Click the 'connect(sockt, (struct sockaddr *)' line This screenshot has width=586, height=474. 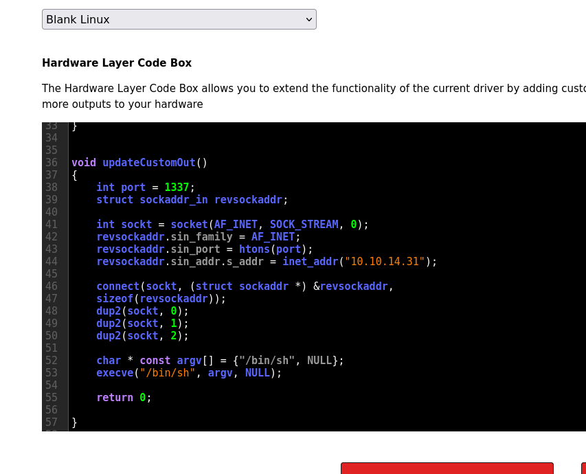pyautogui.click(x=245, y=286)
